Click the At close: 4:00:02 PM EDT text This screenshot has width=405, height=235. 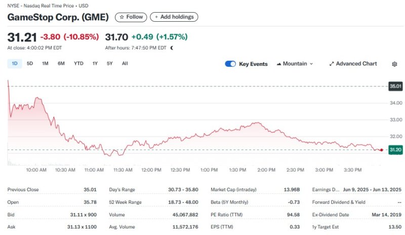point(34,48)
